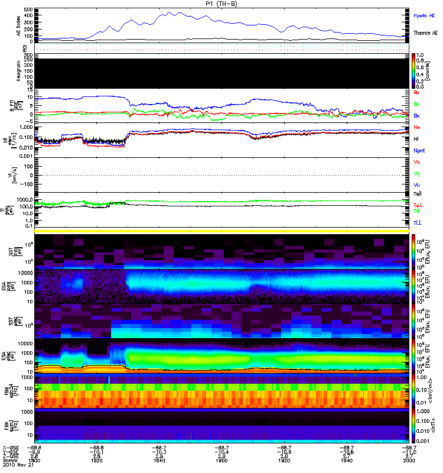
Task: Click the Y-GSE value -10.1
Action: point(96,452)
